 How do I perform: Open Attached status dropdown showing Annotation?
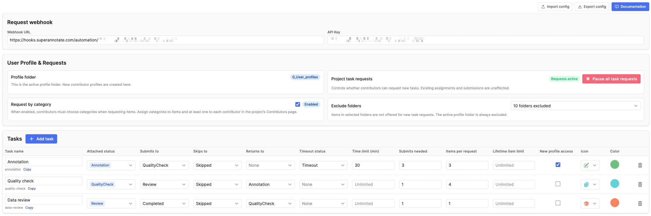111,165
